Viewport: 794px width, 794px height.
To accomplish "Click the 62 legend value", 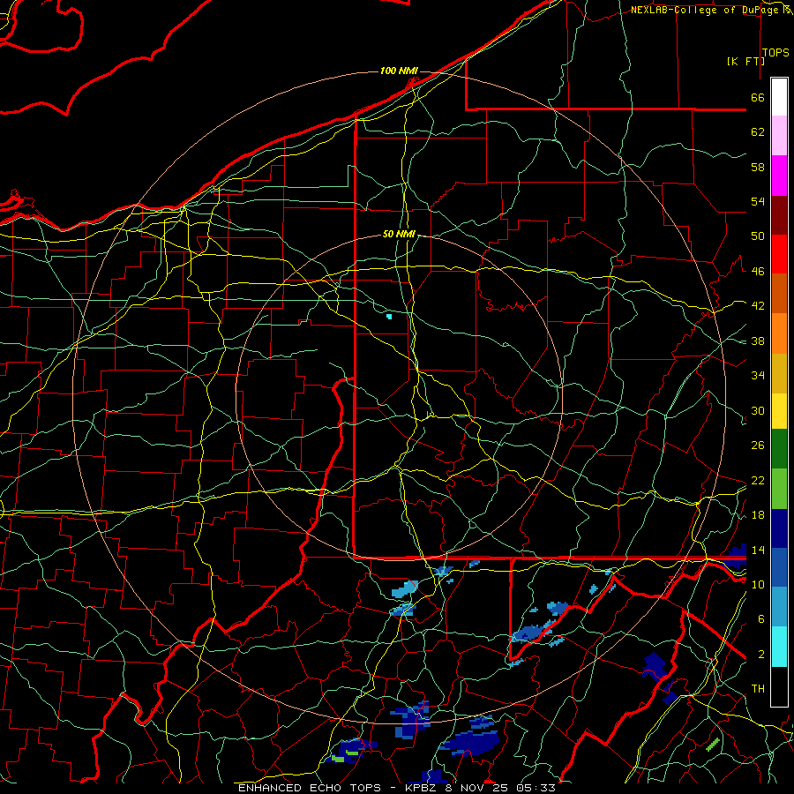I will (x=758, y=132).
